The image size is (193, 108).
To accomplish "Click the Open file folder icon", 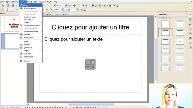I will point(8,5).
